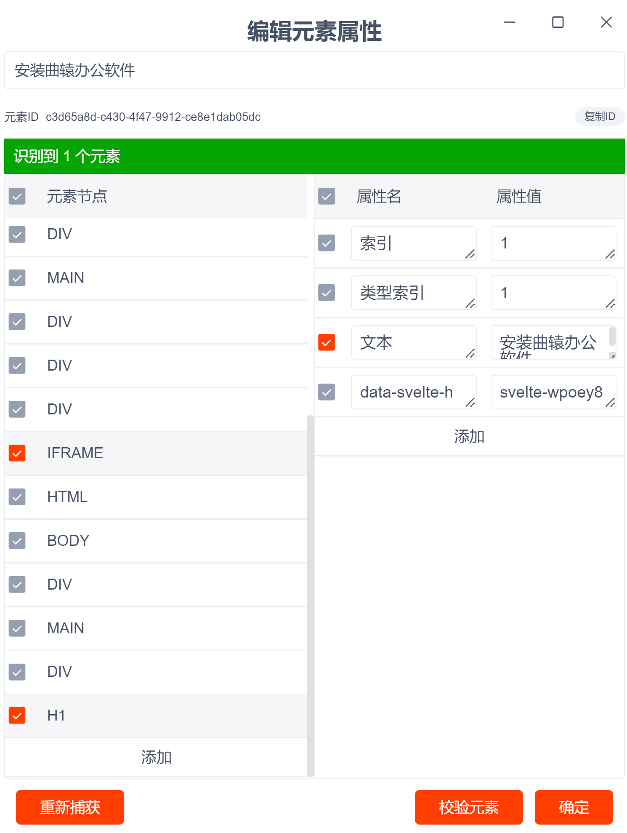
Task: Click the 校验元素 button
Action: 468,807
